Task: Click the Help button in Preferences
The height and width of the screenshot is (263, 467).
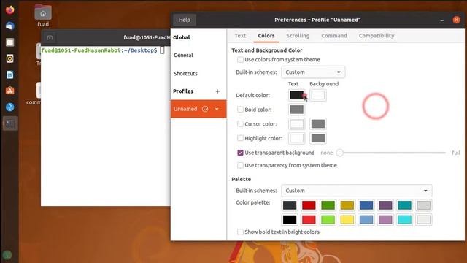Action: click(x=185, y=20)
